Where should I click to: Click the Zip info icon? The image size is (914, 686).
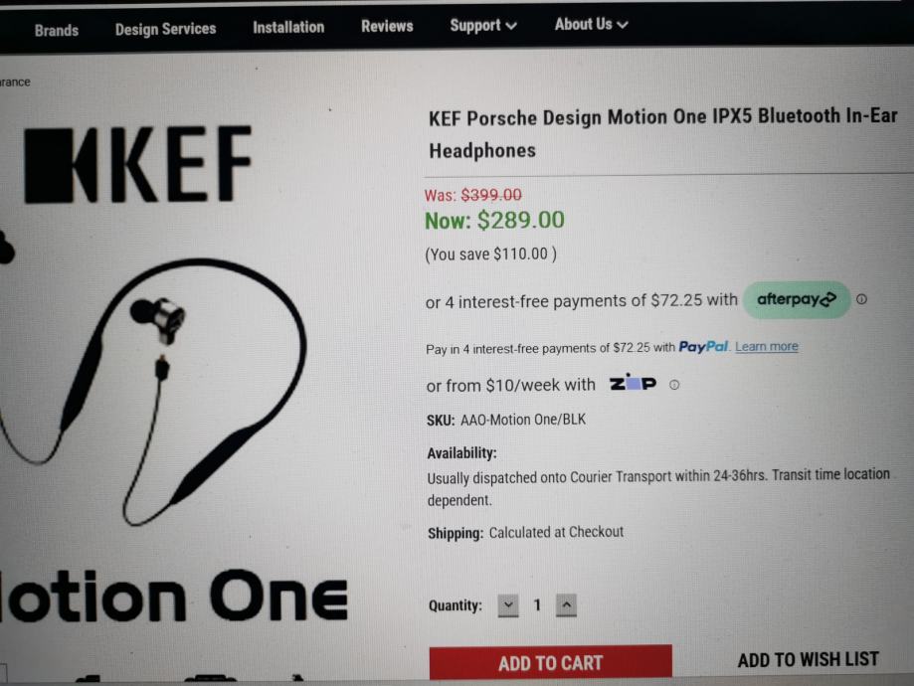(674, 385)
